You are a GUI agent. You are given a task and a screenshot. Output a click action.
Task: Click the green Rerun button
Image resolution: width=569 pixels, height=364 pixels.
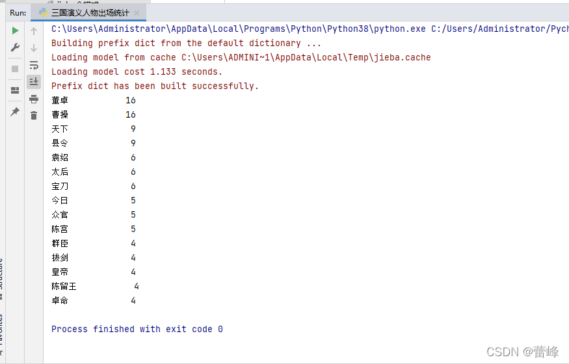(15, 31)
